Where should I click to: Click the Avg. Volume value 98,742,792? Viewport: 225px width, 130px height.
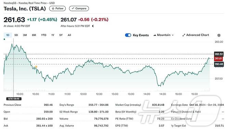(x=101, y=126)
